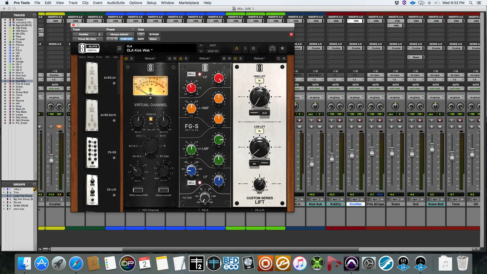The height and width of the screenshot is (274, 487).
Task: Click the star favorite icon
Action: point(282,48)
